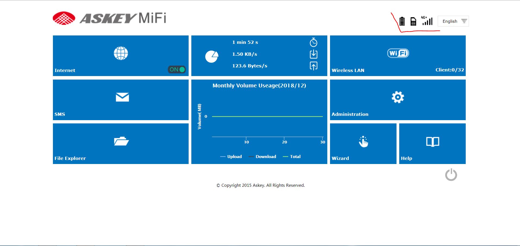Image resolution: width=520 pixels, height=246 pixels.
Task: Click the ASKEY MiFi brand wordmark
Action: point(123,18)
